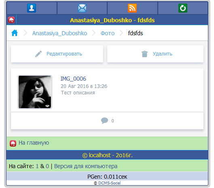Click the online users count 1

[x=37, y=166]
